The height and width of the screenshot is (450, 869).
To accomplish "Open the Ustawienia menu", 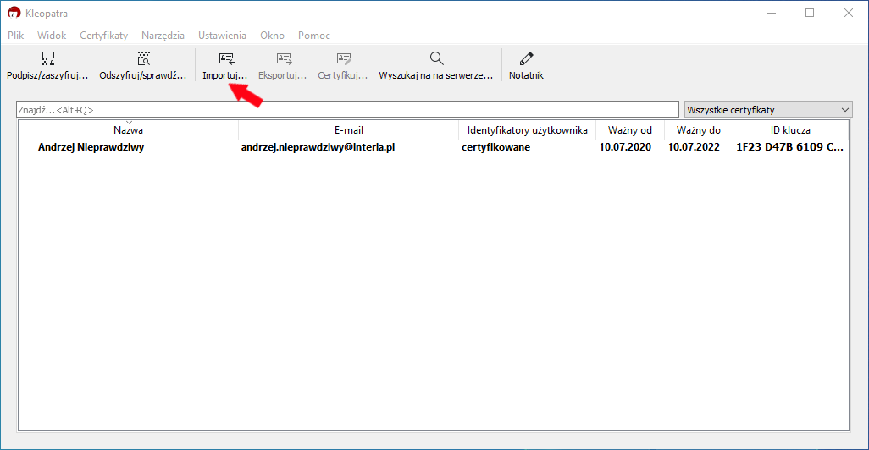I will click(x=222, y=36).
